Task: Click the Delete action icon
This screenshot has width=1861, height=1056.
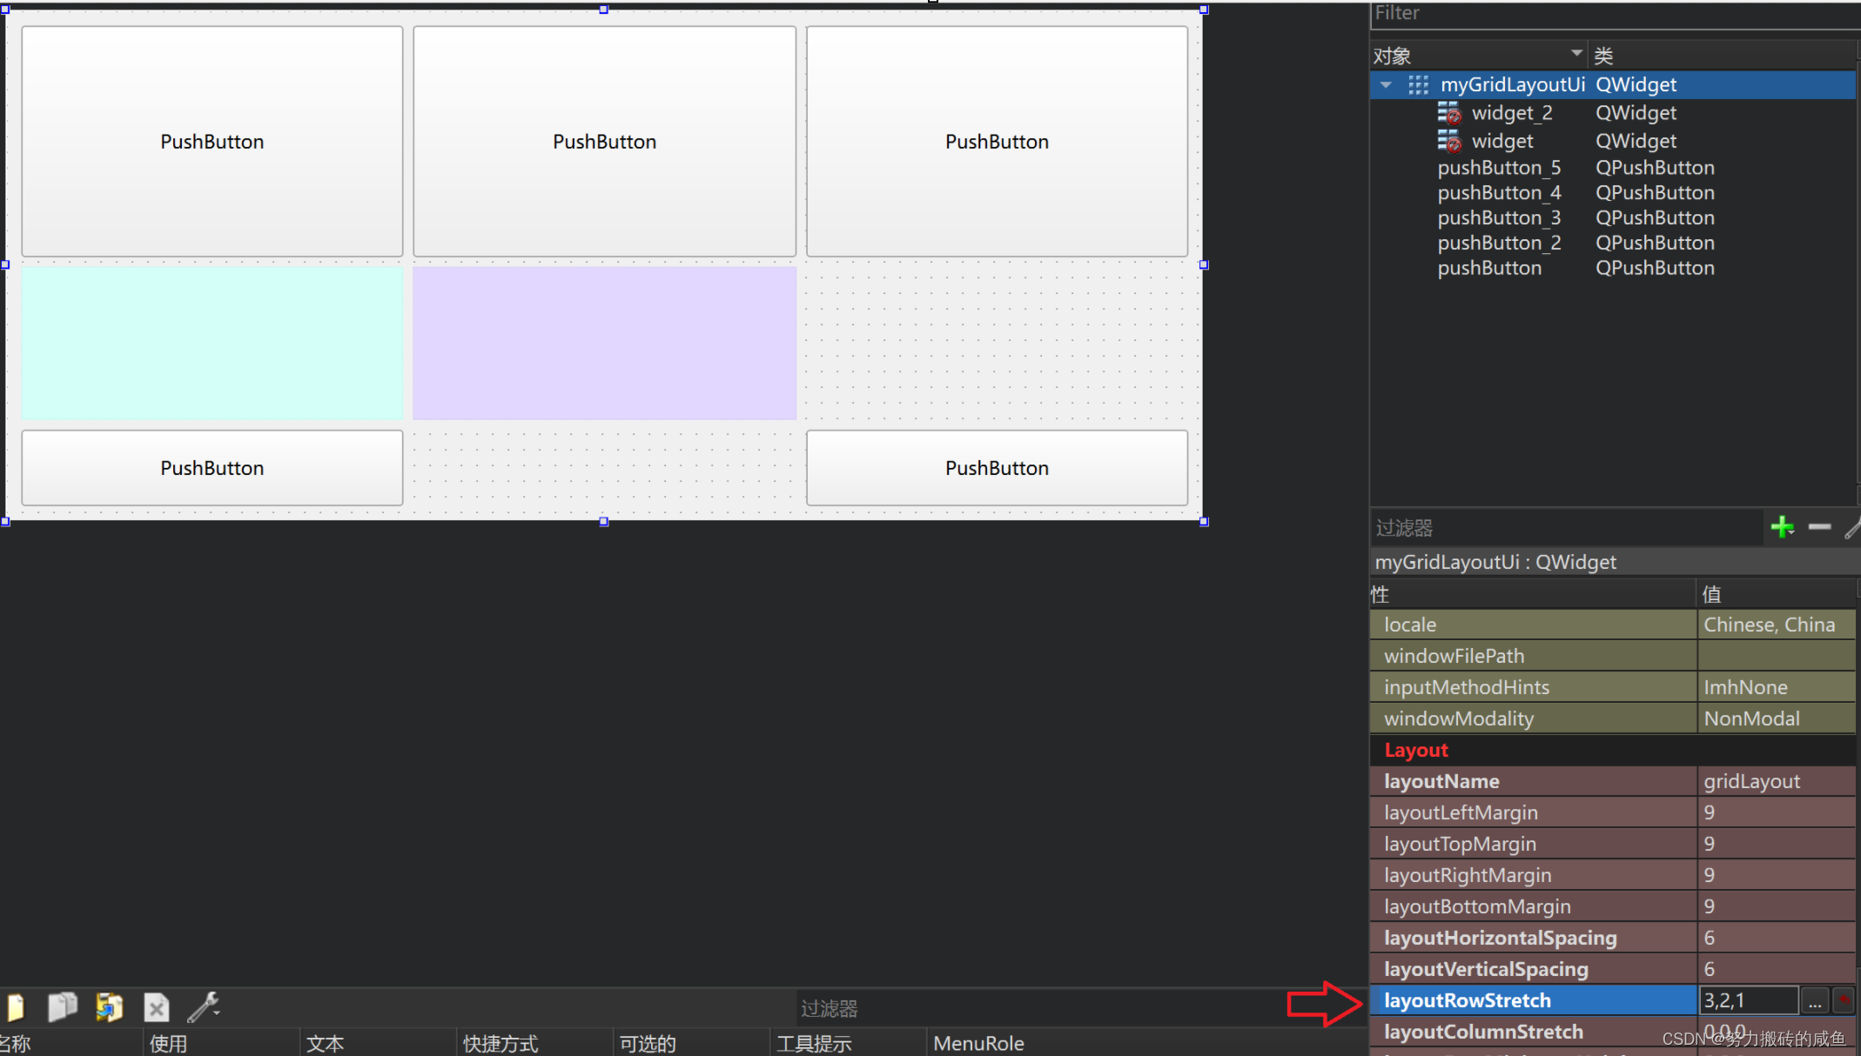Action: click(157, 1008)
